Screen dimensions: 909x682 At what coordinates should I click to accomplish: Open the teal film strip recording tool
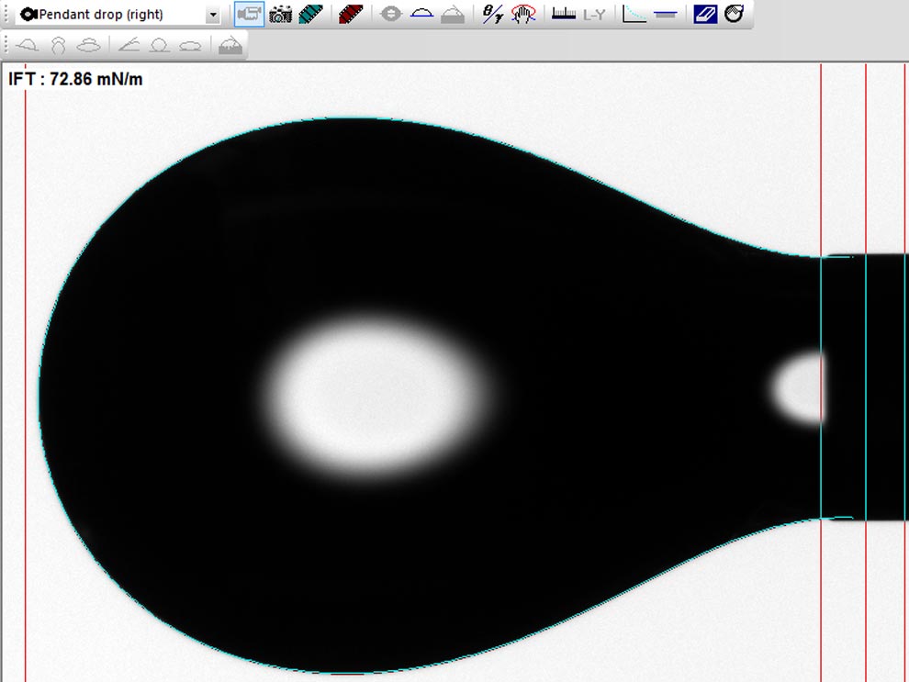click(x=312, y=14)
